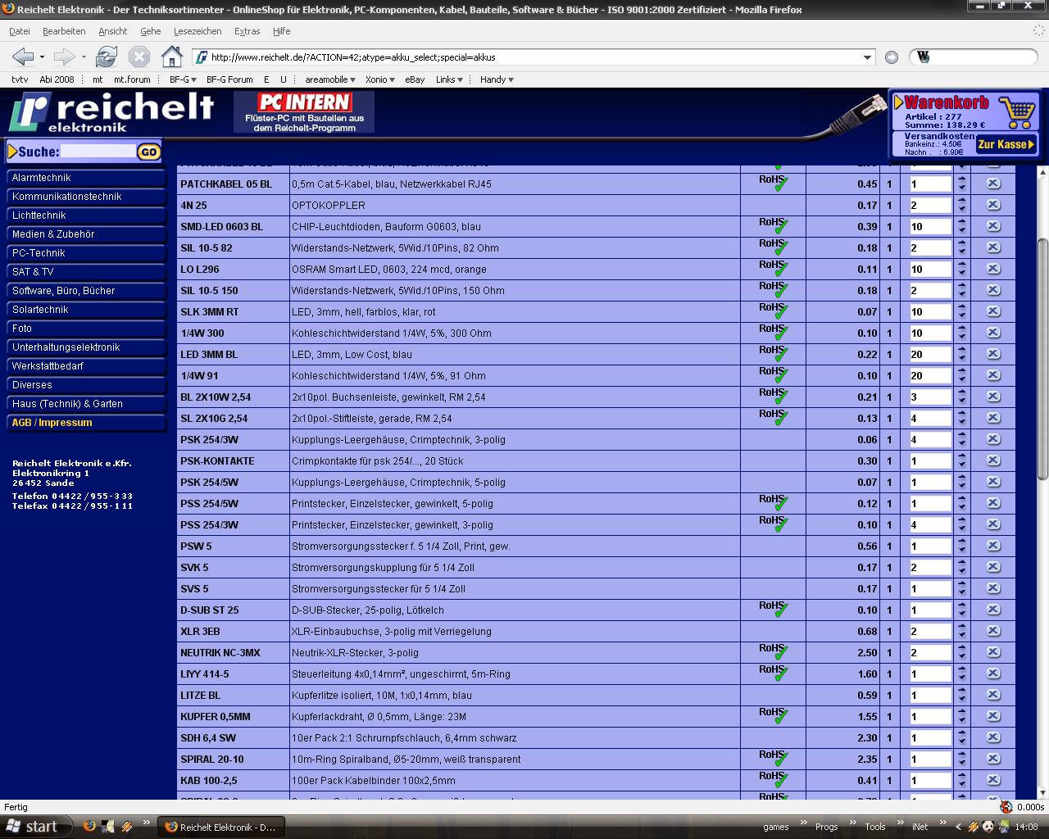1049x839 pixels.
Task: Click the Back navigation arrow
Action: pos(22,57)
